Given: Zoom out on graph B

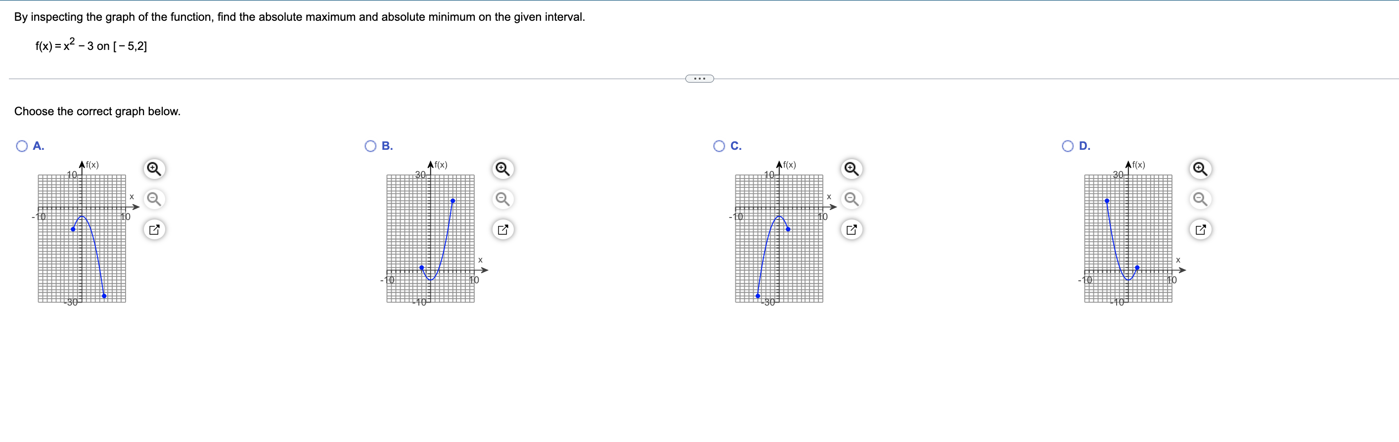Looking at the screenshot, I should tap(502, 199).
